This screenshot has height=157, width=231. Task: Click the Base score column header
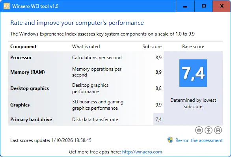tap(193, 47)
